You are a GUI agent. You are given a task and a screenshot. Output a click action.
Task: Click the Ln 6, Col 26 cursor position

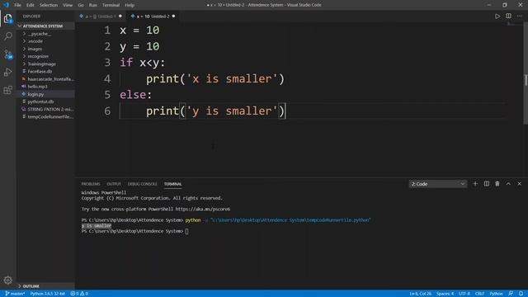pos(420,294)
